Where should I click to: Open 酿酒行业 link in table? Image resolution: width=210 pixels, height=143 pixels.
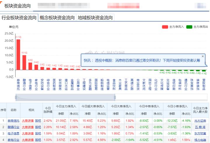coord(13,127)
